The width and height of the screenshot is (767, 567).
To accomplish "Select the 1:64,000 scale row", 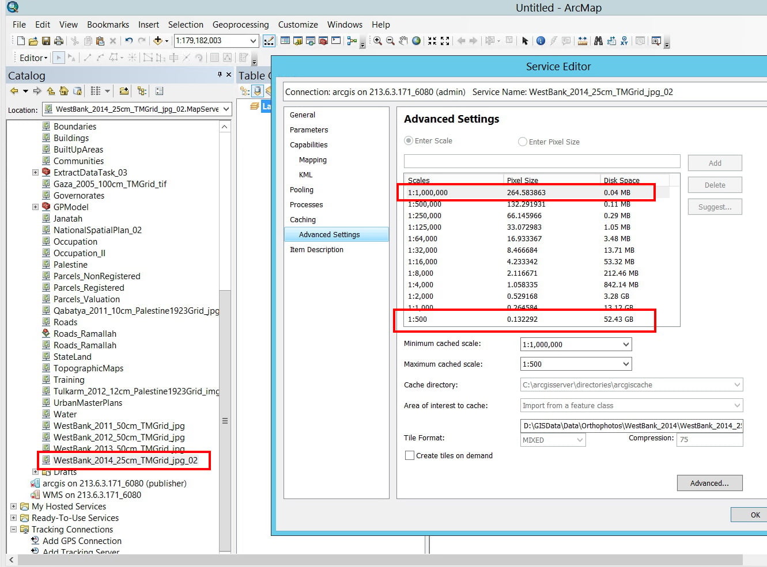I will pos(536,238).
